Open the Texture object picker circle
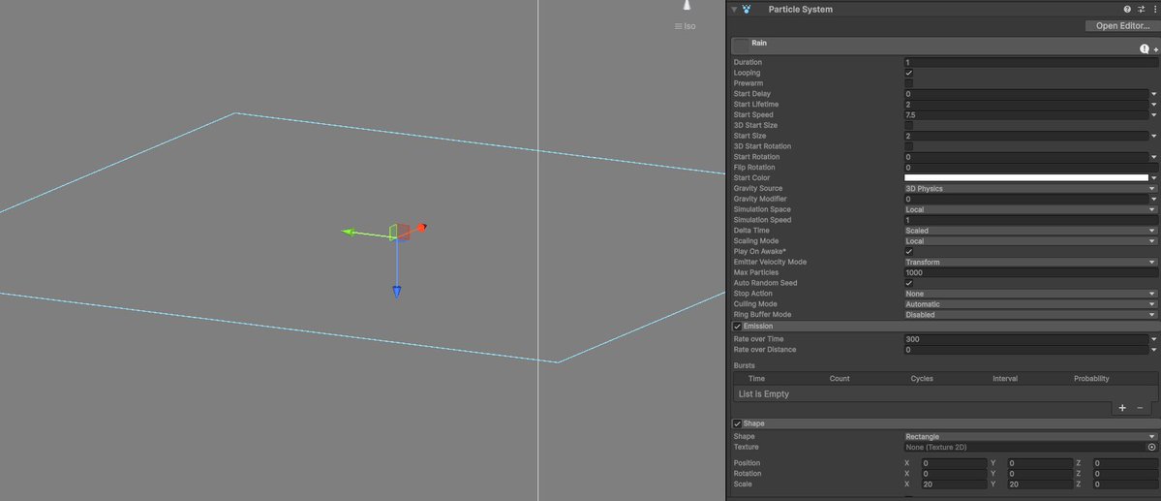This screenshot has width=1161, height=501. 1152,448
